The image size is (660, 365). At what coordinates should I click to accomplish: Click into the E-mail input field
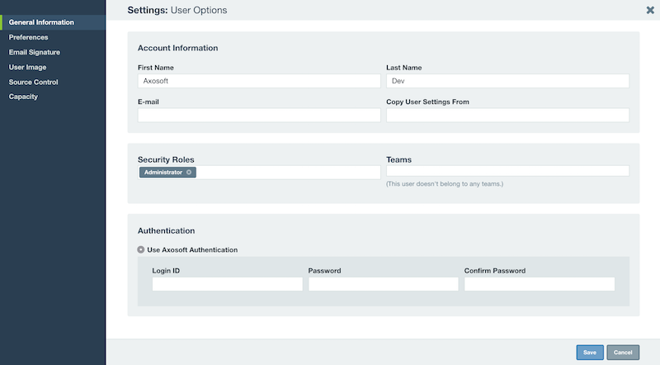click(x=259, y=115)
